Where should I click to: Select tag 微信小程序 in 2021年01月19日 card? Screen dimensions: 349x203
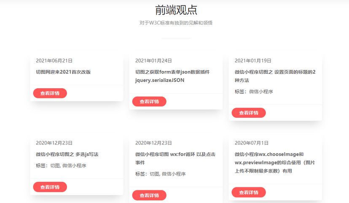261,92
